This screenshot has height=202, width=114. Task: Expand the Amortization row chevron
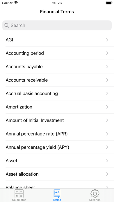(107, 107)
